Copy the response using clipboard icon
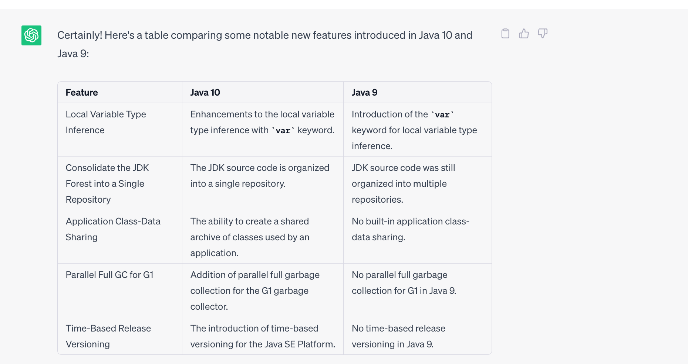Viewport: 688px width, 364px height. click(505, 34)
